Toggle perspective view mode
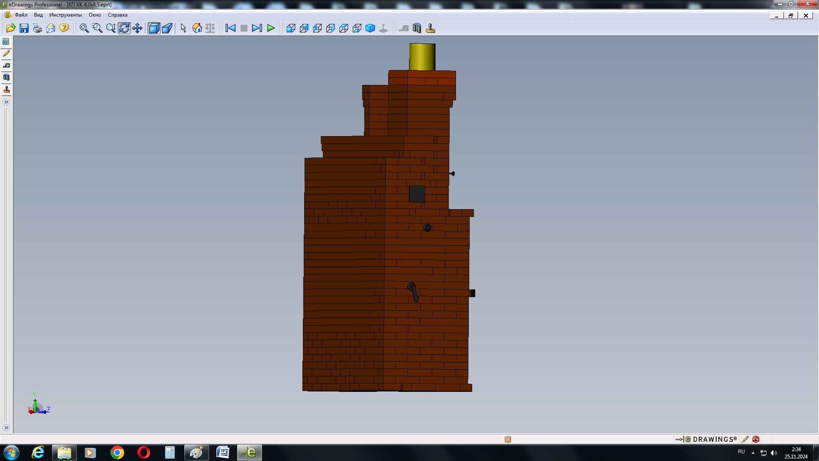The image size is (819, 461). [x=167, y=28]
